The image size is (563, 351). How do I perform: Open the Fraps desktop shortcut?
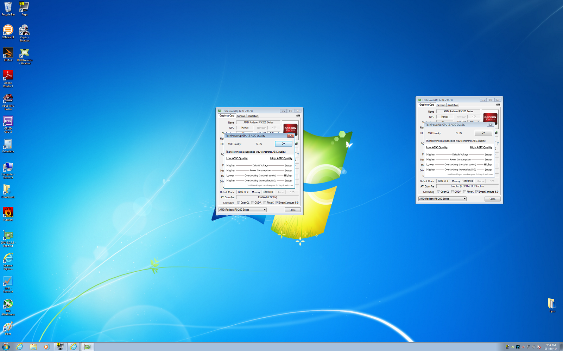click(x=24, y=9)
